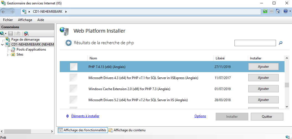Click the Disconnect server icon in Connexions
Image resolution: width=292 pixels, height=139 pixels.
[27, 33]
